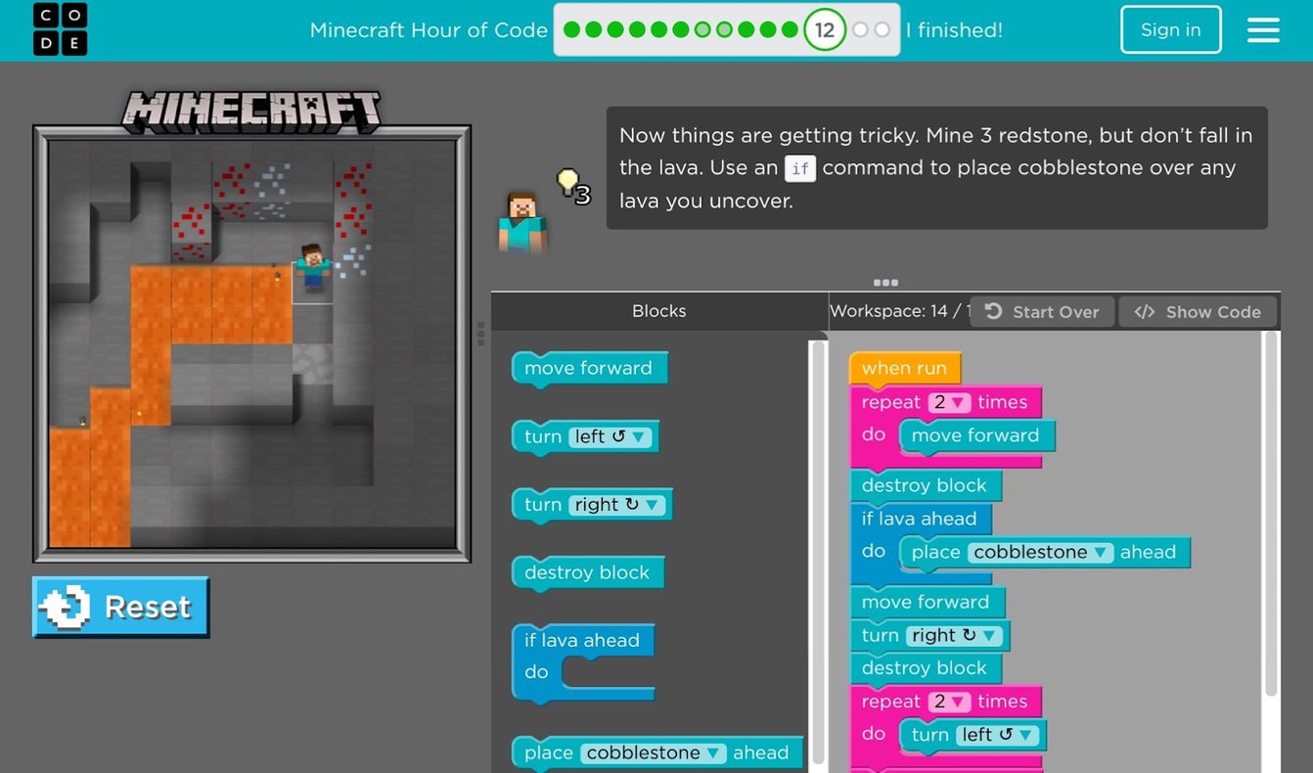This screenshot has height=773, width=1313.
Task: Click the instructions resize handle dots
Action: pos(885,283)
